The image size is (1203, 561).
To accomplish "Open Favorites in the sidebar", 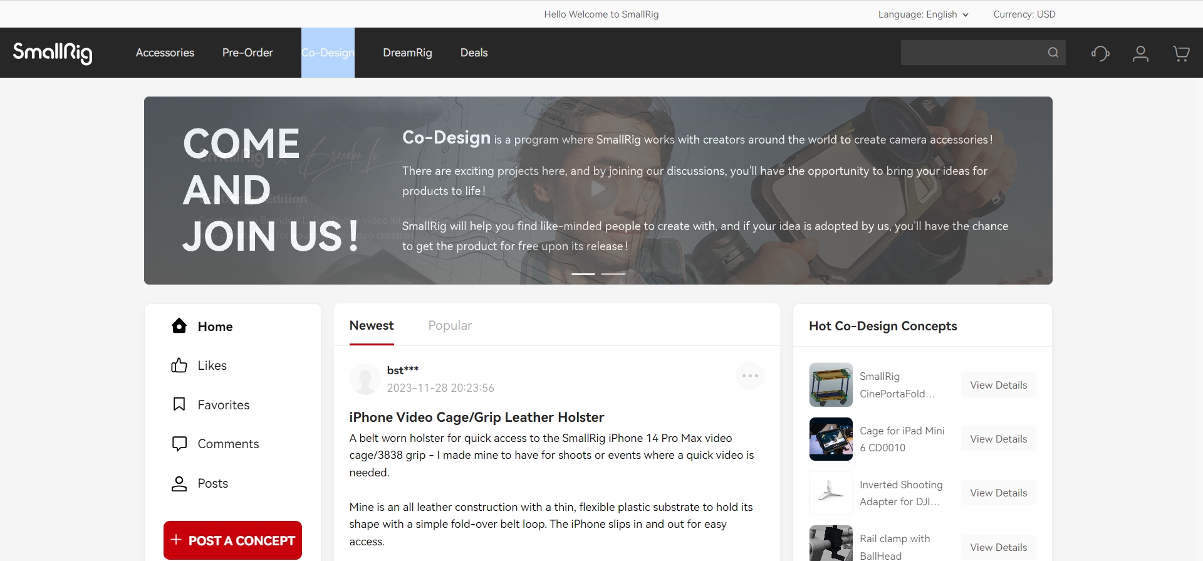I will 223,405.
